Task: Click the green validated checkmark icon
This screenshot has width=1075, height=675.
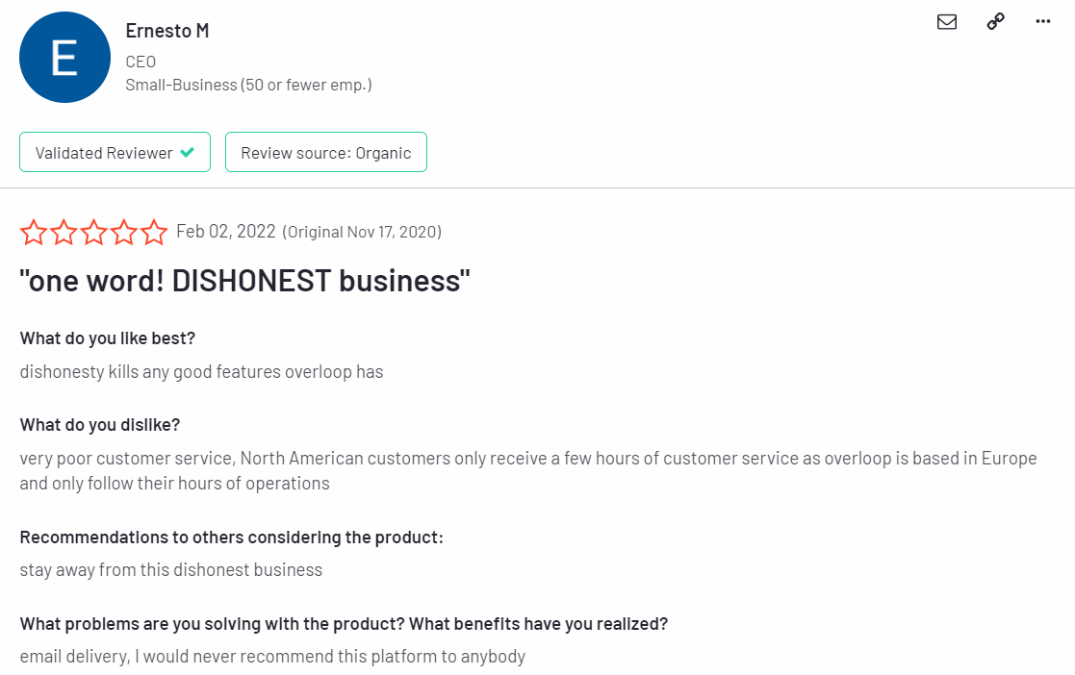Action: 188,153
